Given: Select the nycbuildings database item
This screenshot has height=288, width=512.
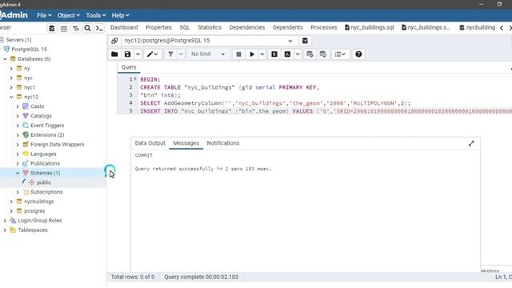Looking at the screenshot, I should click(x=38, y=202).
